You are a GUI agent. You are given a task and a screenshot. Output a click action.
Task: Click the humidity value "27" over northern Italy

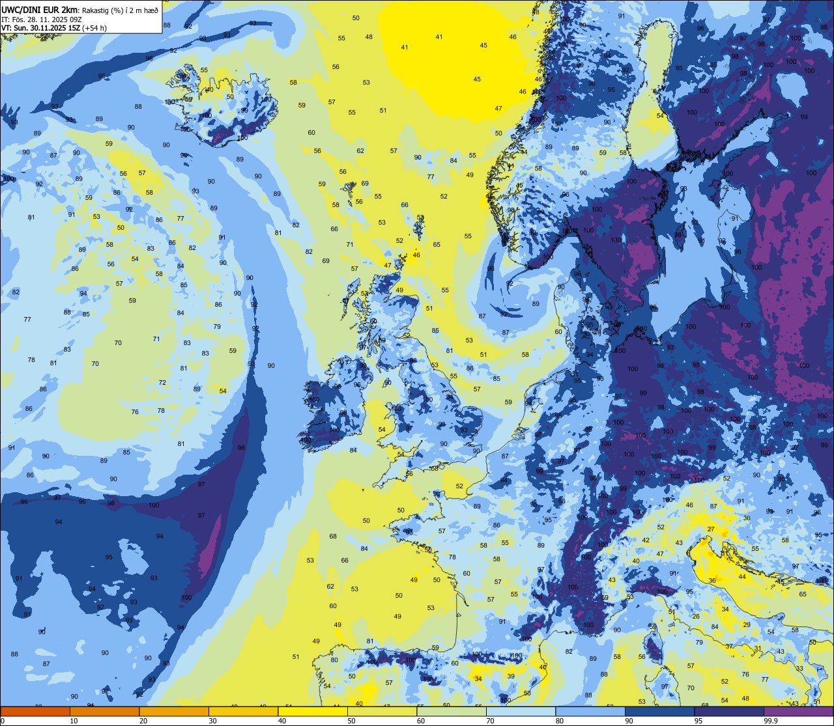(x=711, y=529)
